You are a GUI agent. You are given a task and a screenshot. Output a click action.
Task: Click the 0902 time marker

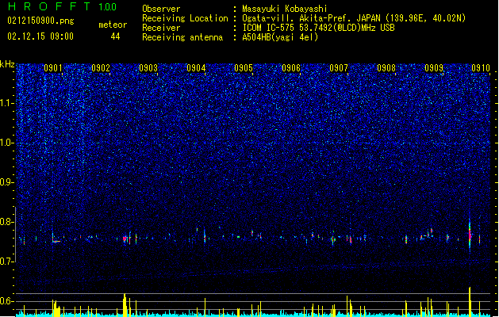(101, 68)
